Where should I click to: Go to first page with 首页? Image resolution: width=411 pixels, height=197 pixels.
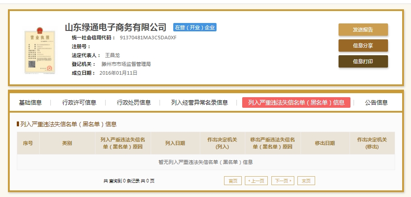(233, 181)
